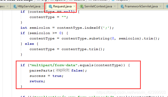Screen dimensions: 168x97
Task: Click the indexOf(';') call
Action: (98, 28)
